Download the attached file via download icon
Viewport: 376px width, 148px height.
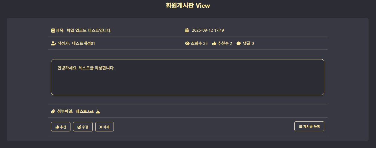(98, 111)
